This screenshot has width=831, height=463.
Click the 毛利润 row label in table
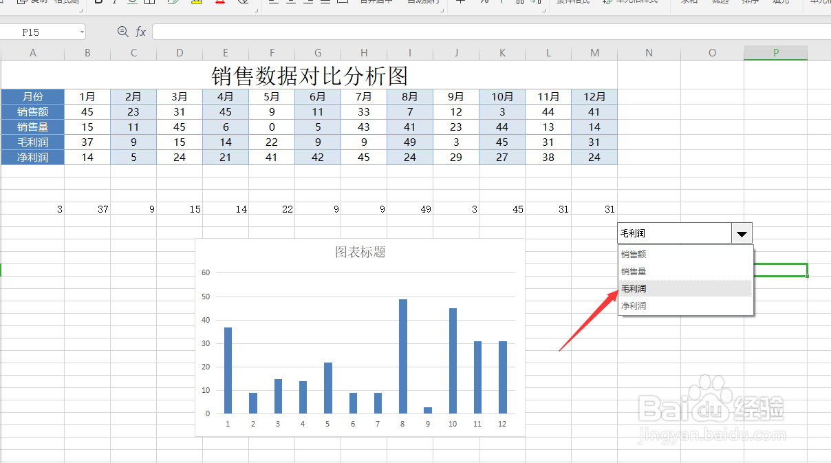click(x=32, y=142)
